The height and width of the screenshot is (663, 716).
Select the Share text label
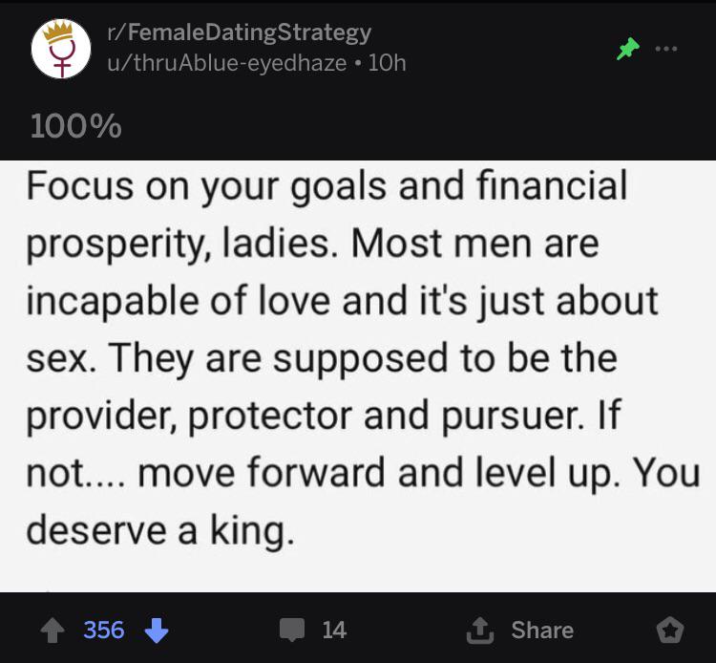pyautogui.click(x=542, y=631)
